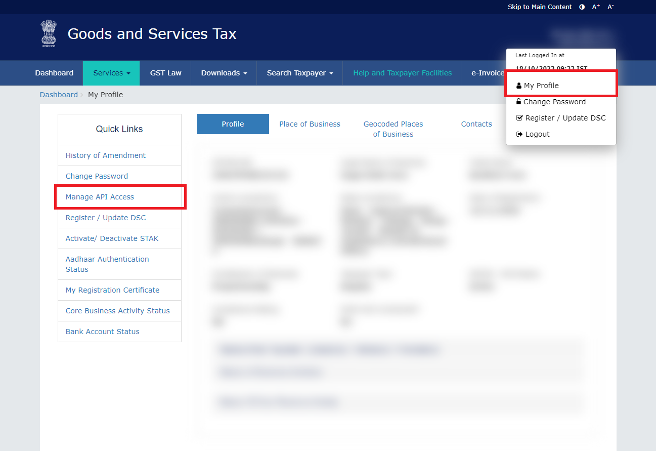656x451 pixels.
Task: Skip to Main Content link
Action: tap(540, 7)
